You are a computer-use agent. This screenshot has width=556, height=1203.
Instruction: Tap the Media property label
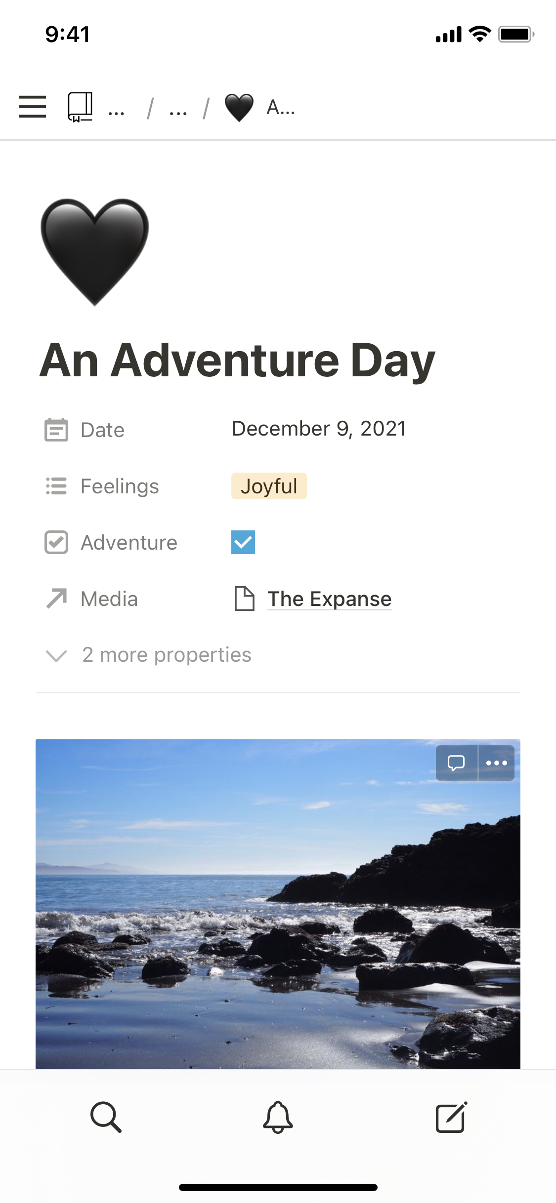coord(109,599)
